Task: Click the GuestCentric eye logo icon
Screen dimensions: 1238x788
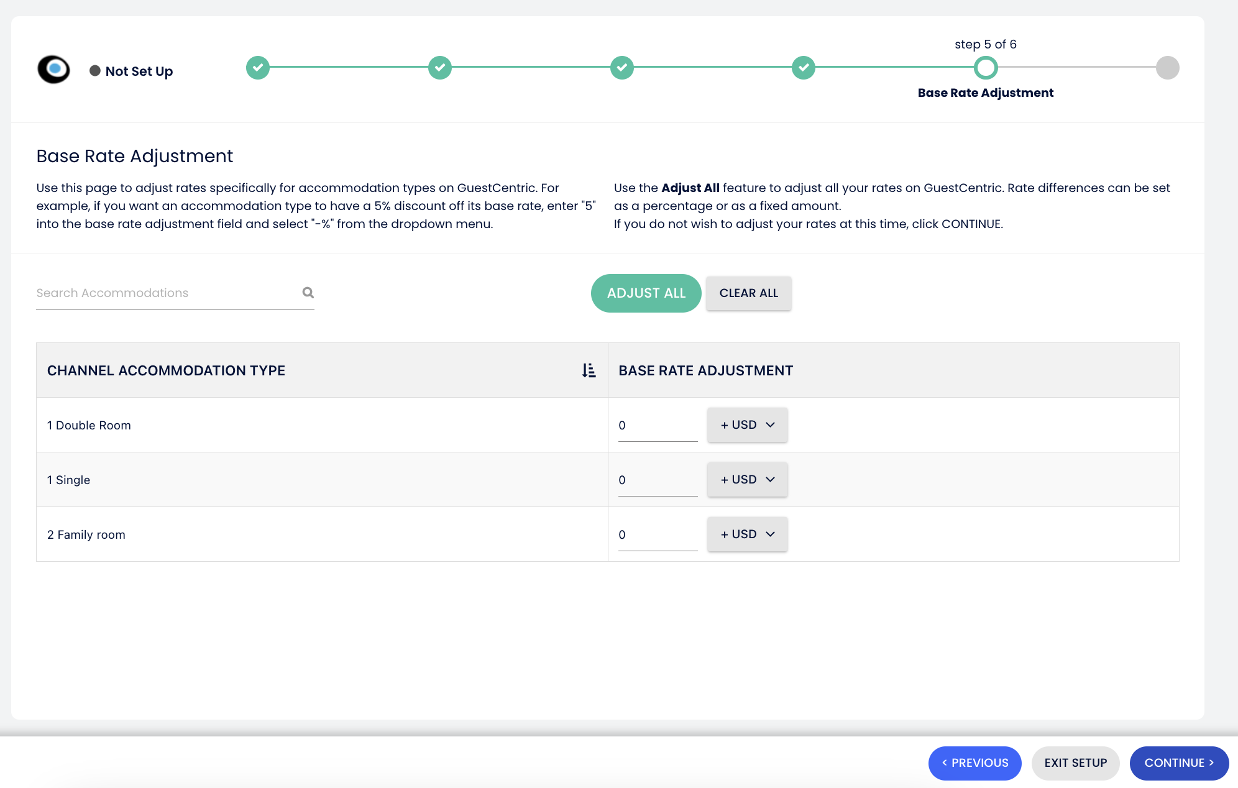Action: pyautogui.click(x=54, y=69)
